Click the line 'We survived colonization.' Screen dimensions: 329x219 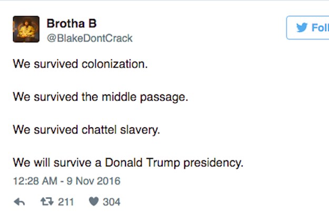(81, 64)
